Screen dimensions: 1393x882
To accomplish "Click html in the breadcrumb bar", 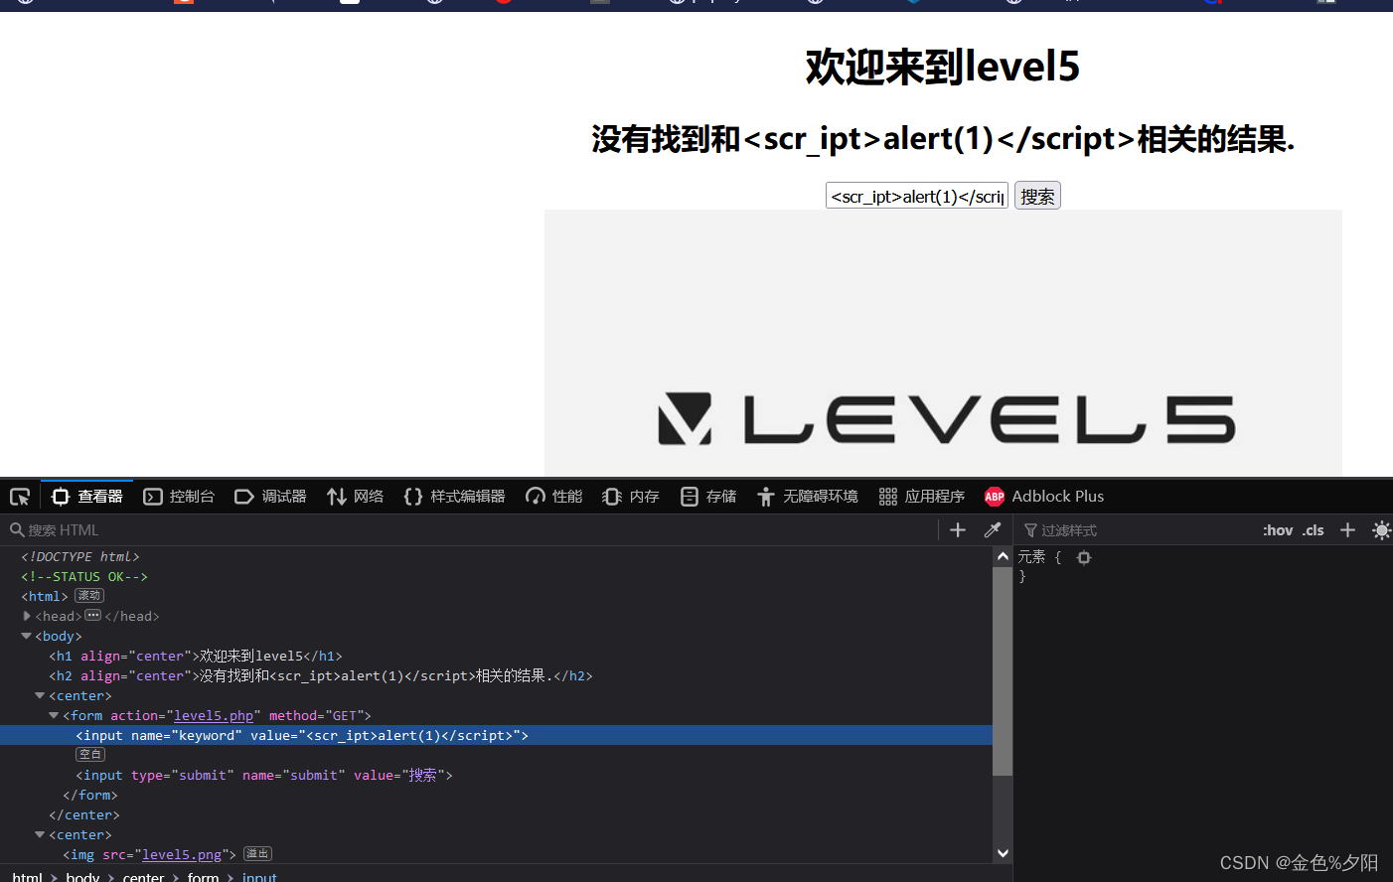I will [x=27, y=877].
